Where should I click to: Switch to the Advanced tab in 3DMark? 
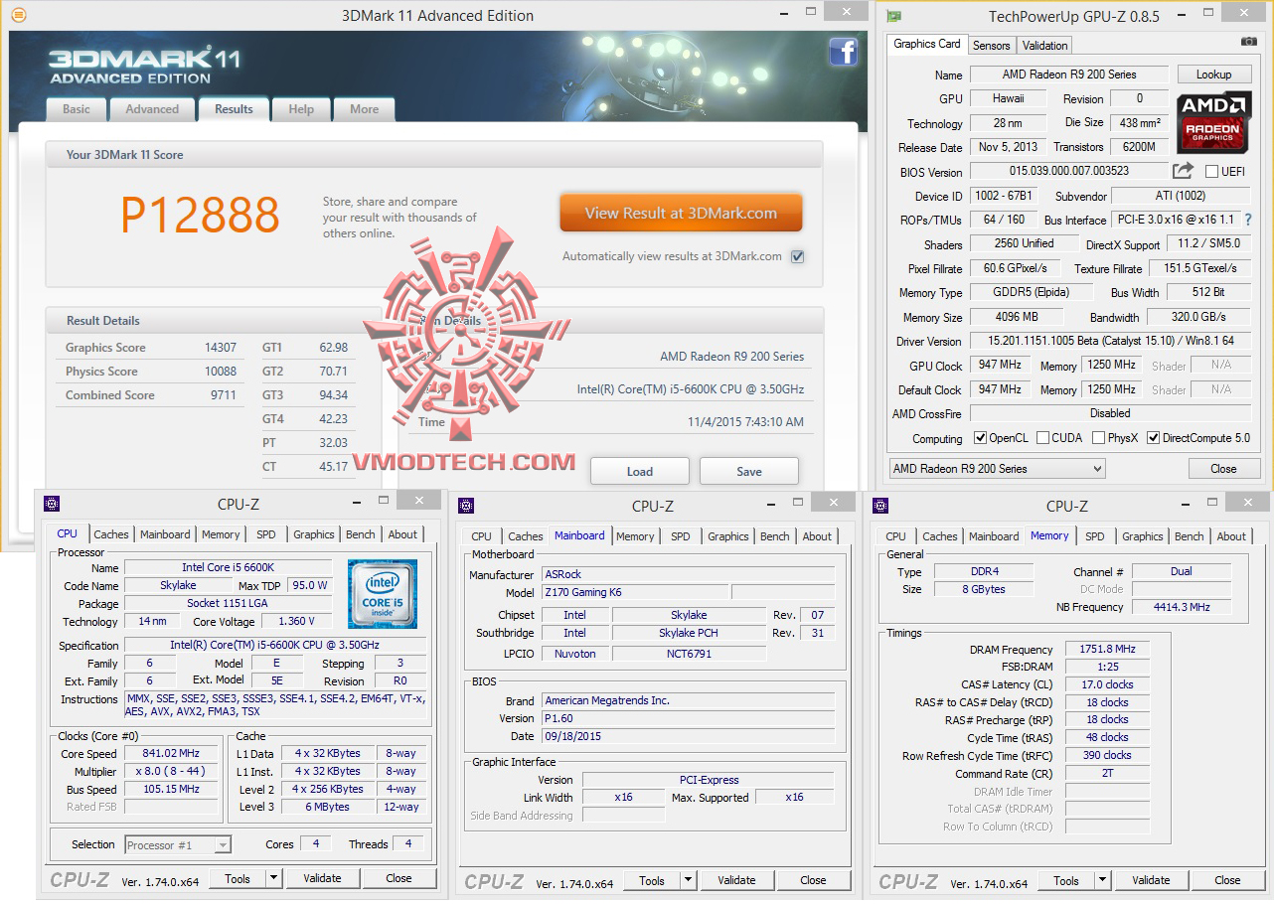click(152, 109)
